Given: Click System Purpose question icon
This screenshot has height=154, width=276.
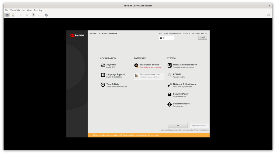Looking at the screenshot, I should 170,104.
